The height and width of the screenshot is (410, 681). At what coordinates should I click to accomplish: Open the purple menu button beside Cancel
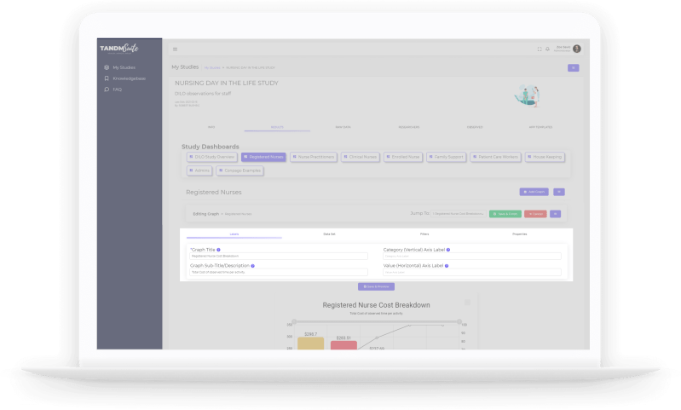point(556,214)
